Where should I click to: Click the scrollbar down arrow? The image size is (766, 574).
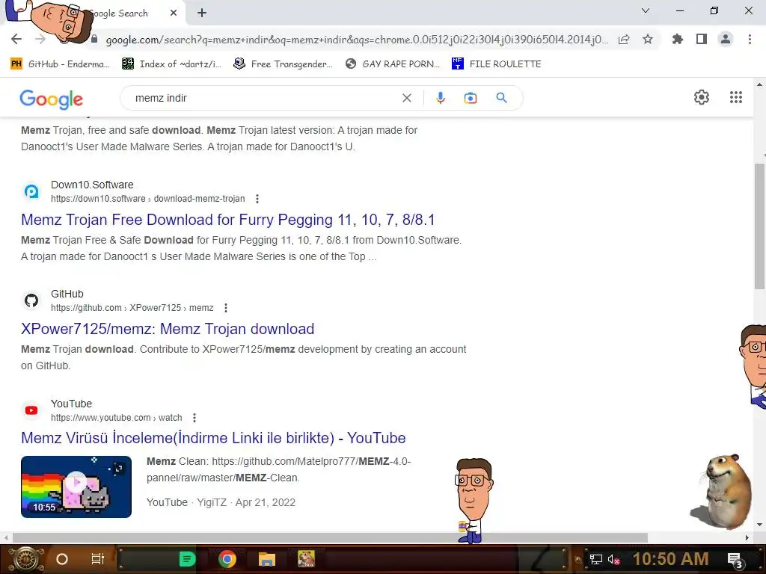coord(759,525)
